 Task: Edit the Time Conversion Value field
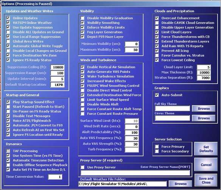pos(55,177)
